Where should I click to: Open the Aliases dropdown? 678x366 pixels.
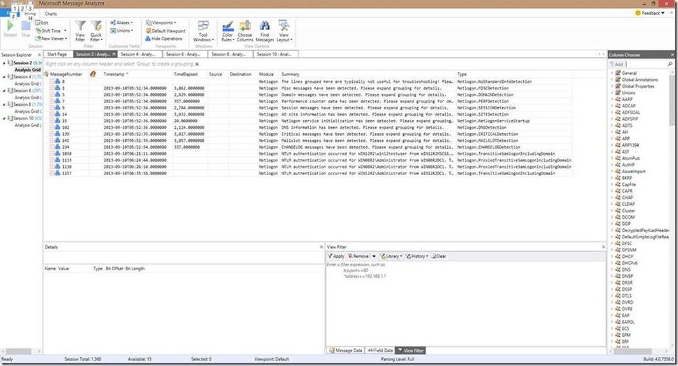pyautogui.click(x=121, y=22)
